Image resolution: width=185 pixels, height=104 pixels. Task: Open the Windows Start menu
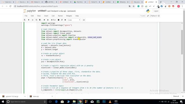[3, 101]
